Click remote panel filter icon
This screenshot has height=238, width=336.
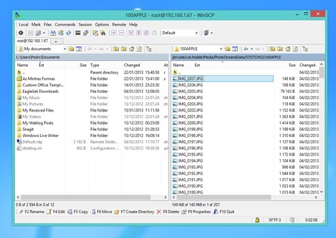(235, 49)
